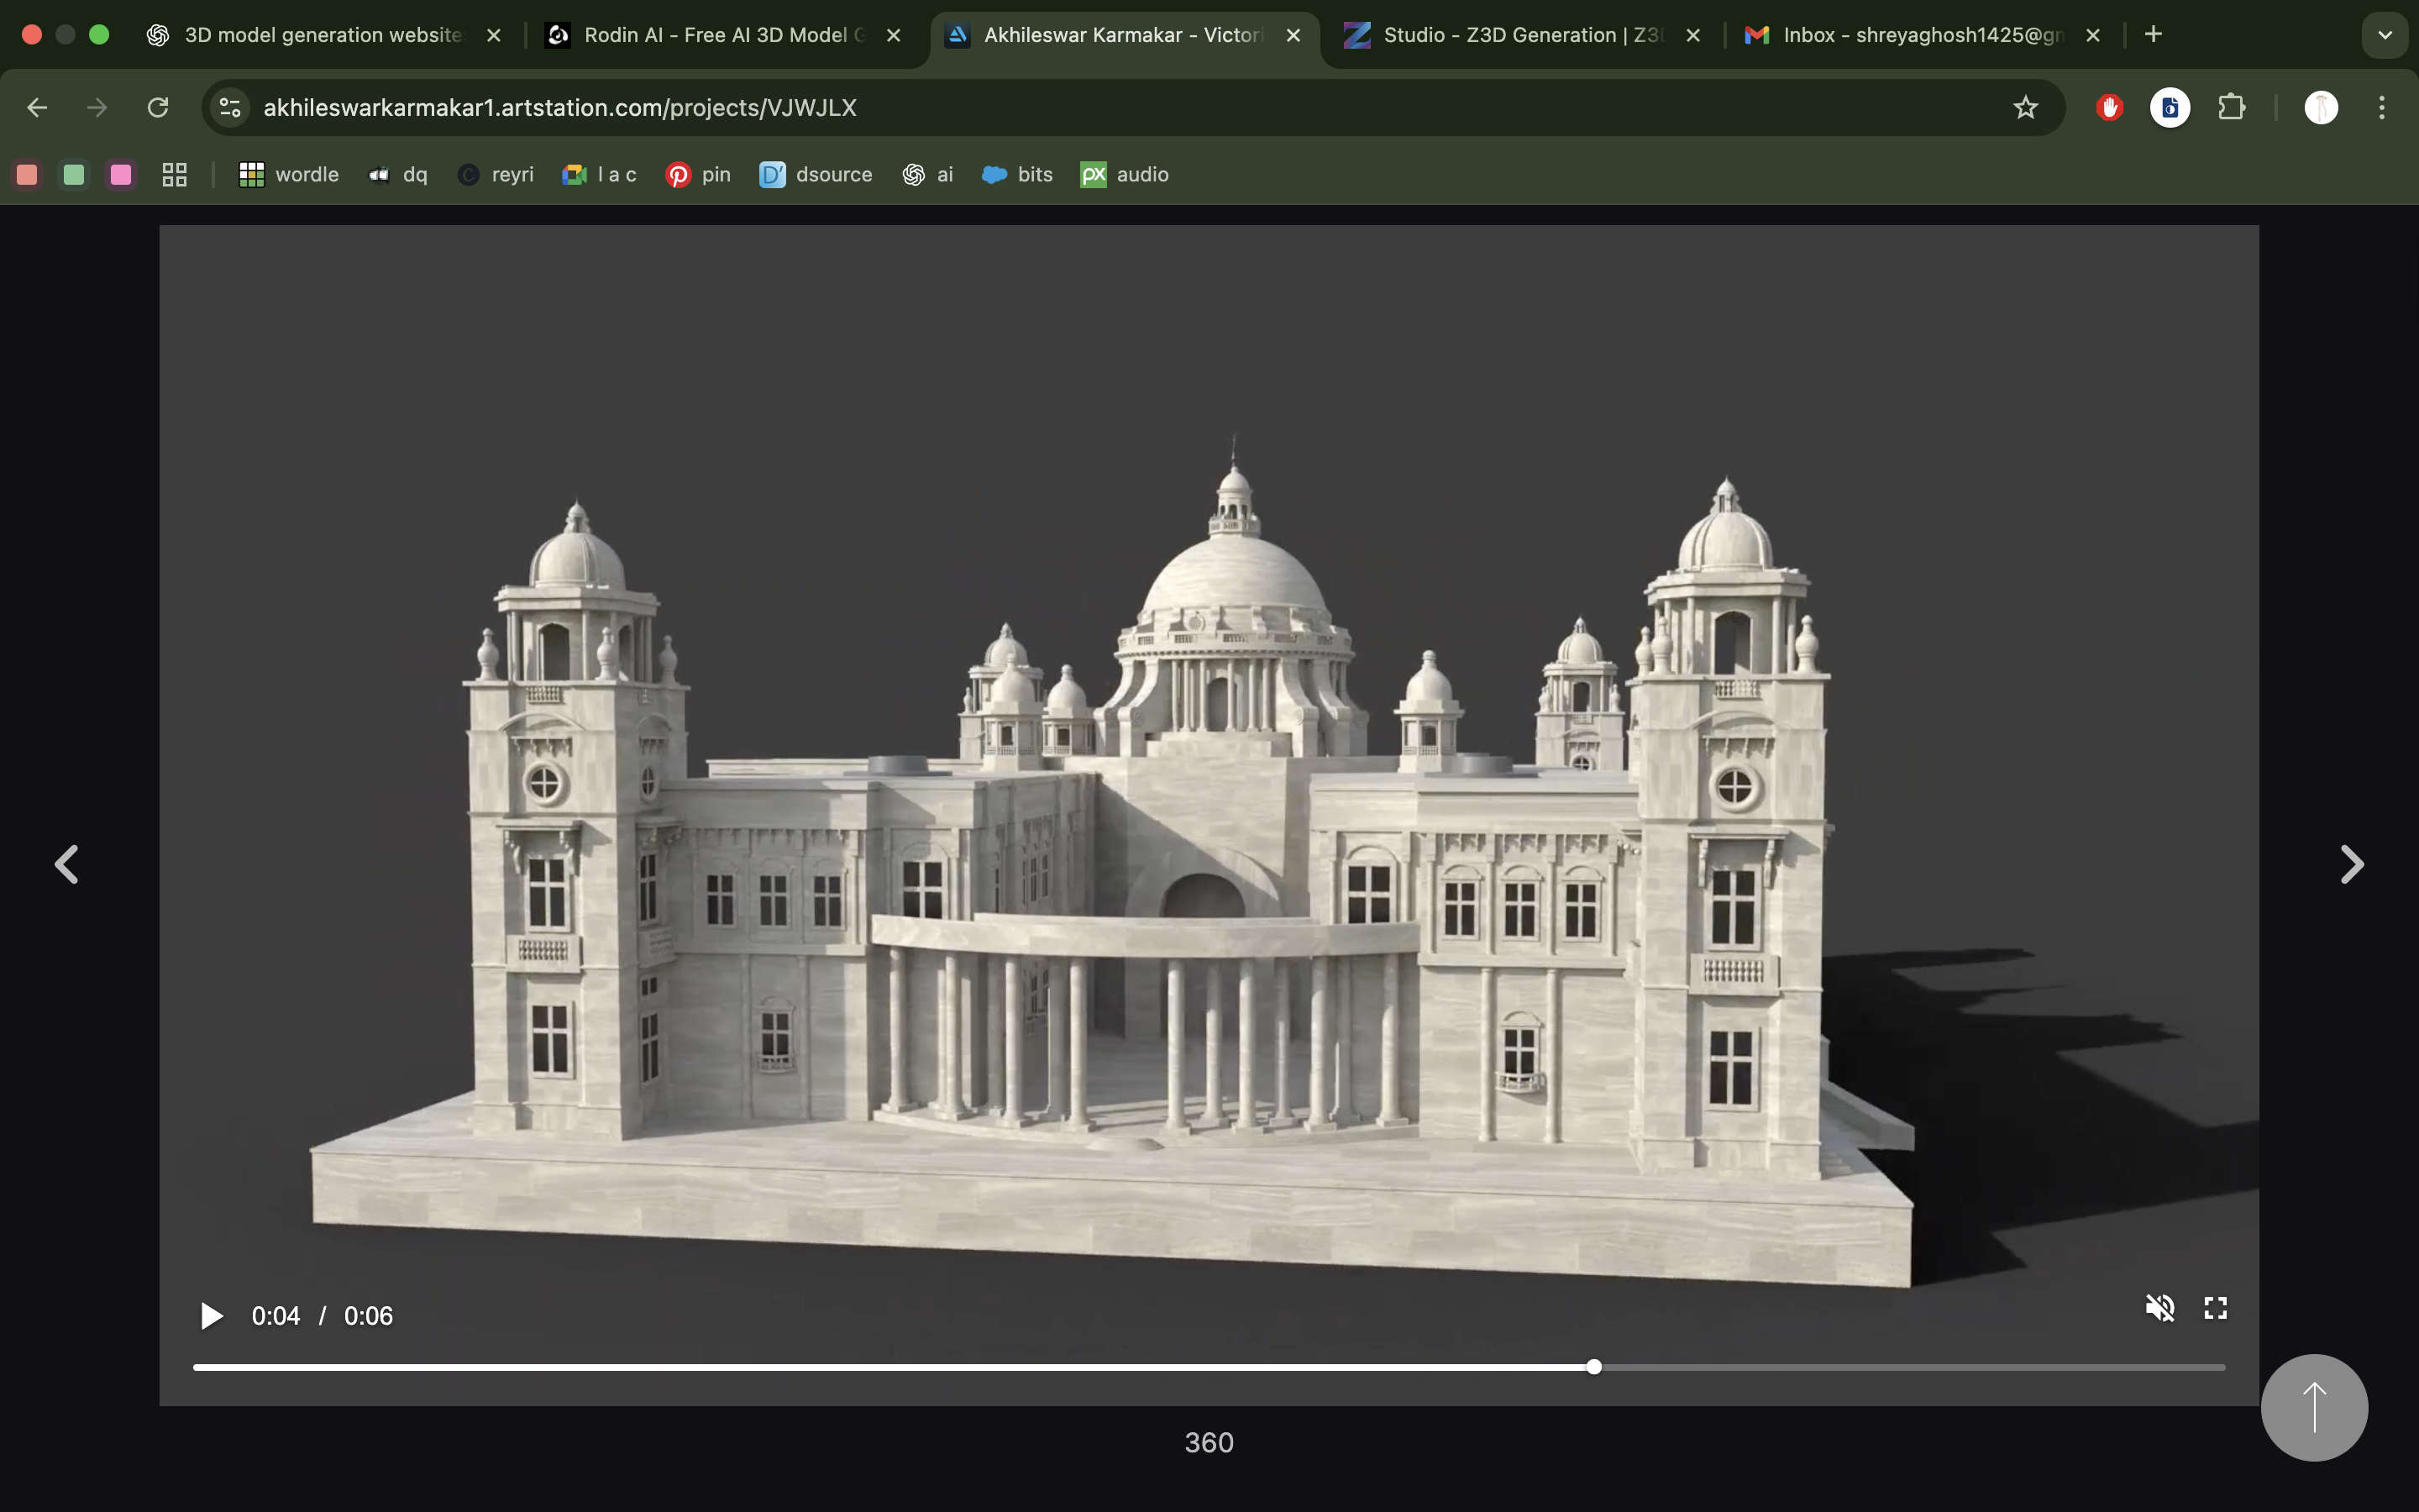This screenshot has height=1512, width=2419.
Task: Open the wordle bookmark
Action: point(290,175)
